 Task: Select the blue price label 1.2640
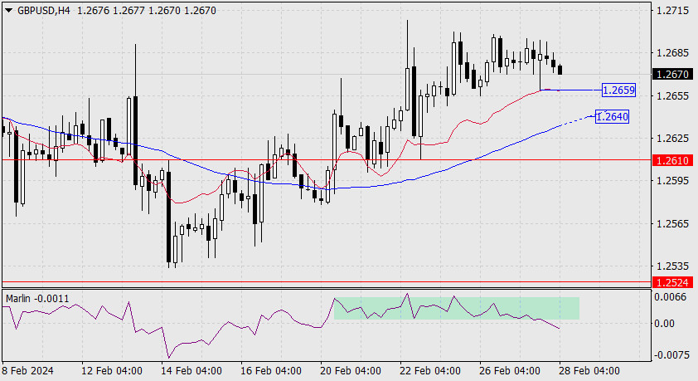coord(612,117)
